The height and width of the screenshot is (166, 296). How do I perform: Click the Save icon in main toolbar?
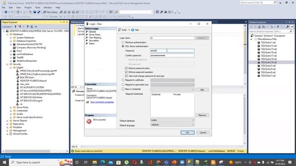[x=35, y=12]
